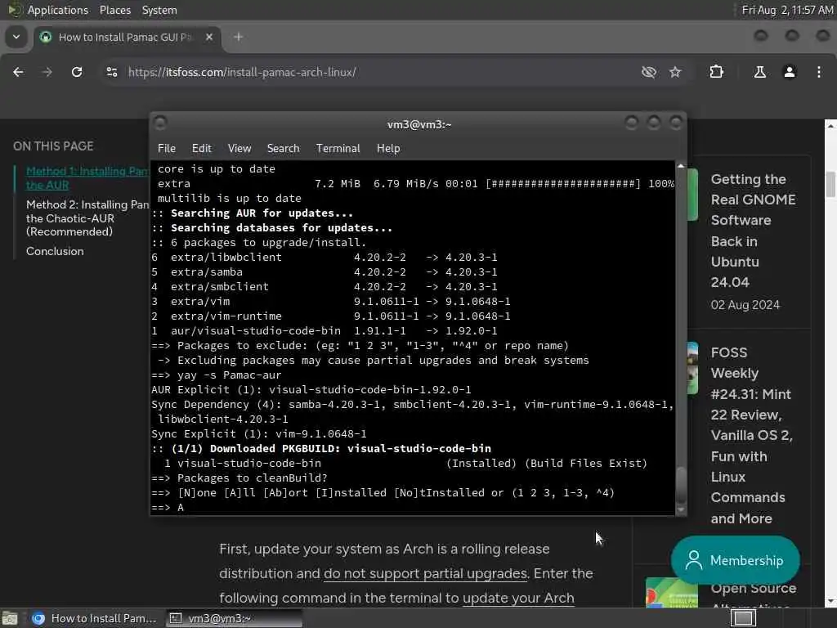The width and height of the screenshot is (837, 628).
Task: Open the terminal View menu
Action: coord(239,149)
